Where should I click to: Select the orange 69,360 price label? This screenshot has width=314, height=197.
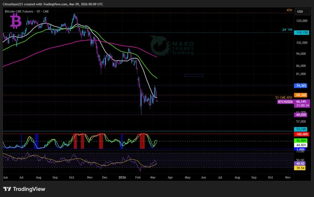pos(301,95)
